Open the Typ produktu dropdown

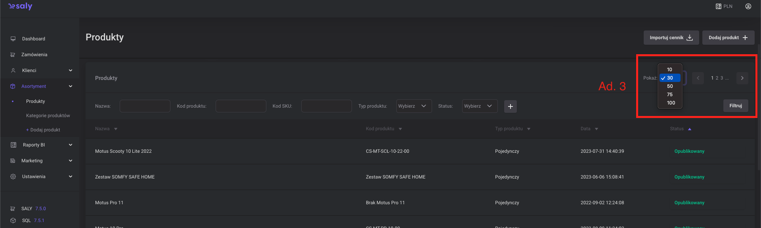[414, 106]
